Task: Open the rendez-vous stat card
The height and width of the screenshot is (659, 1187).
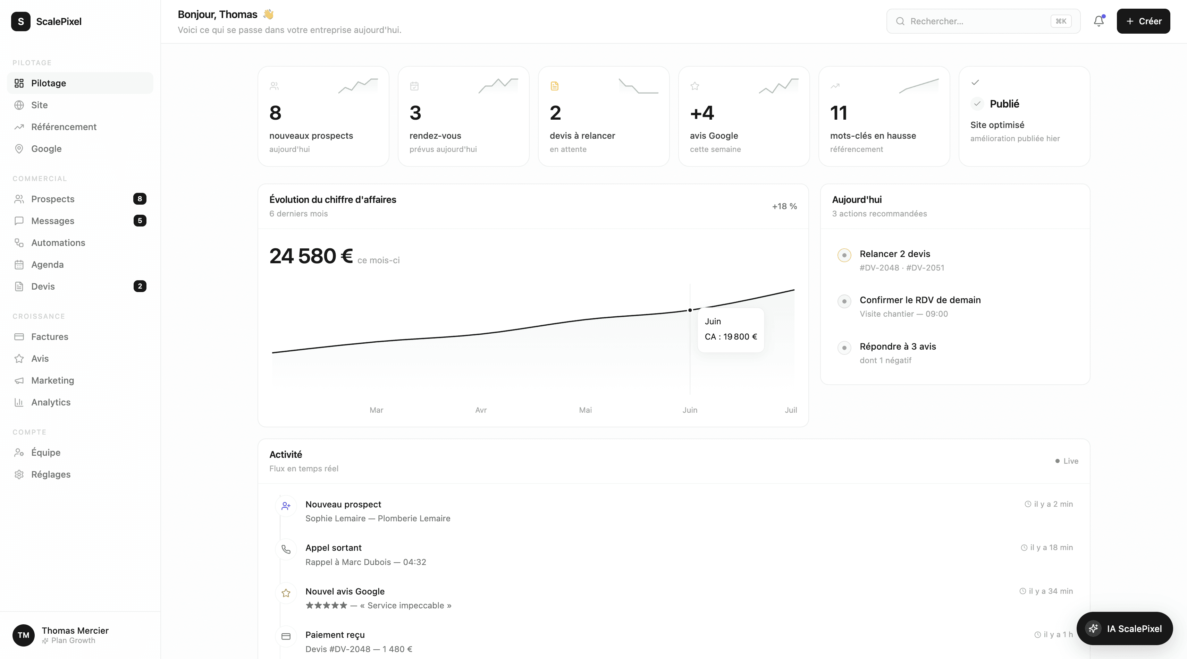Action: (464, 117)
